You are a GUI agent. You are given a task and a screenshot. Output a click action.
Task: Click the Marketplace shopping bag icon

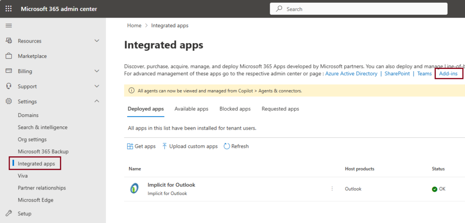9,56
